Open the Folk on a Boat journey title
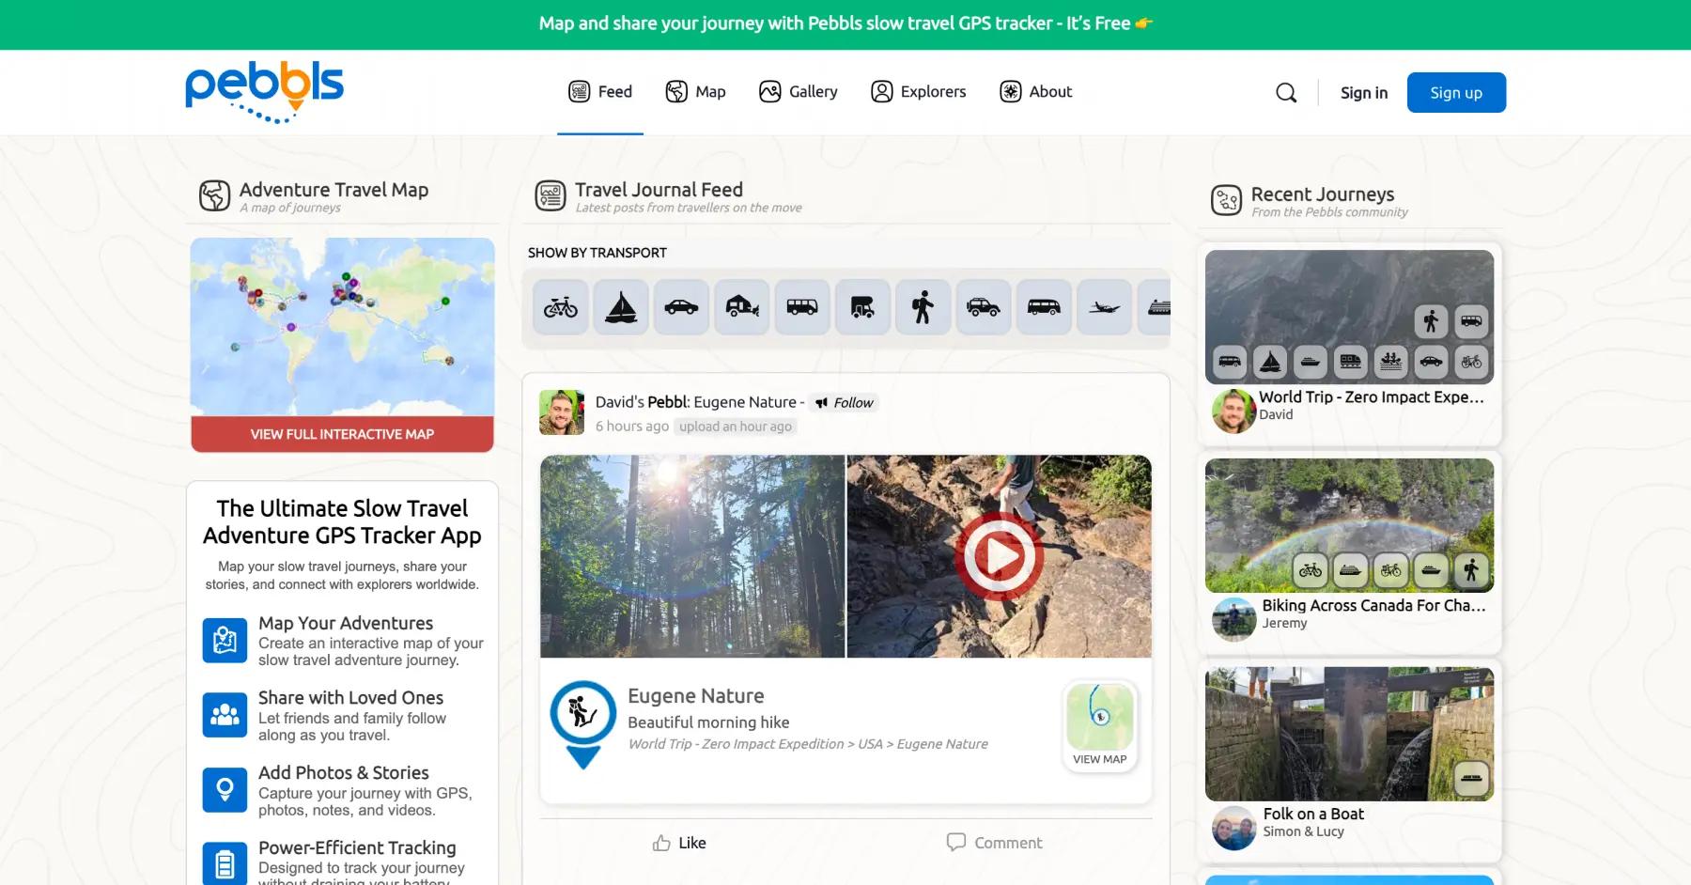 [1313, 815]
